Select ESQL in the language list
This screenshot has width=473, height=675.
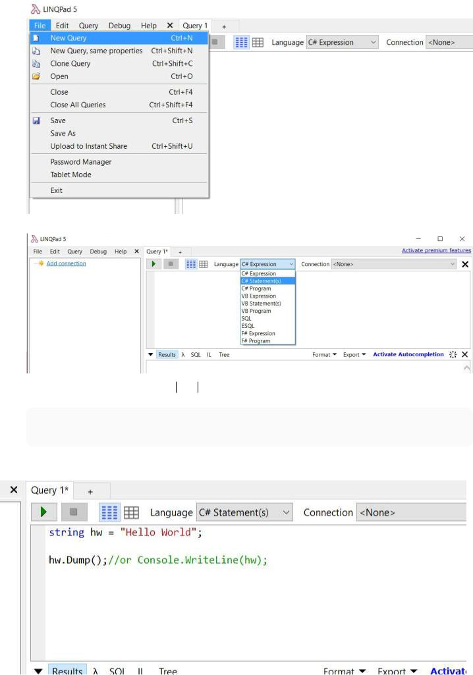pos(267,326)
